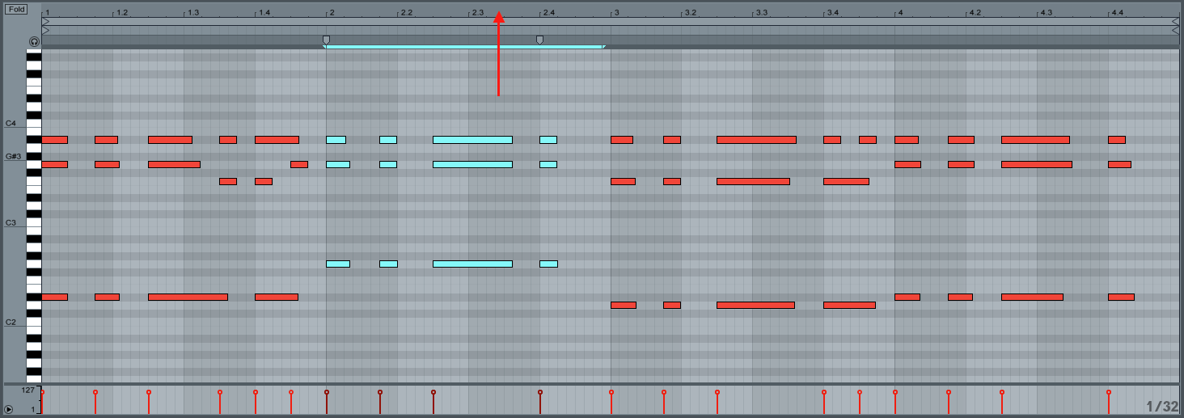The image size is (1184, 418).
Task: Click the 1.3 label in the ruler
Action: coord(192,13)
